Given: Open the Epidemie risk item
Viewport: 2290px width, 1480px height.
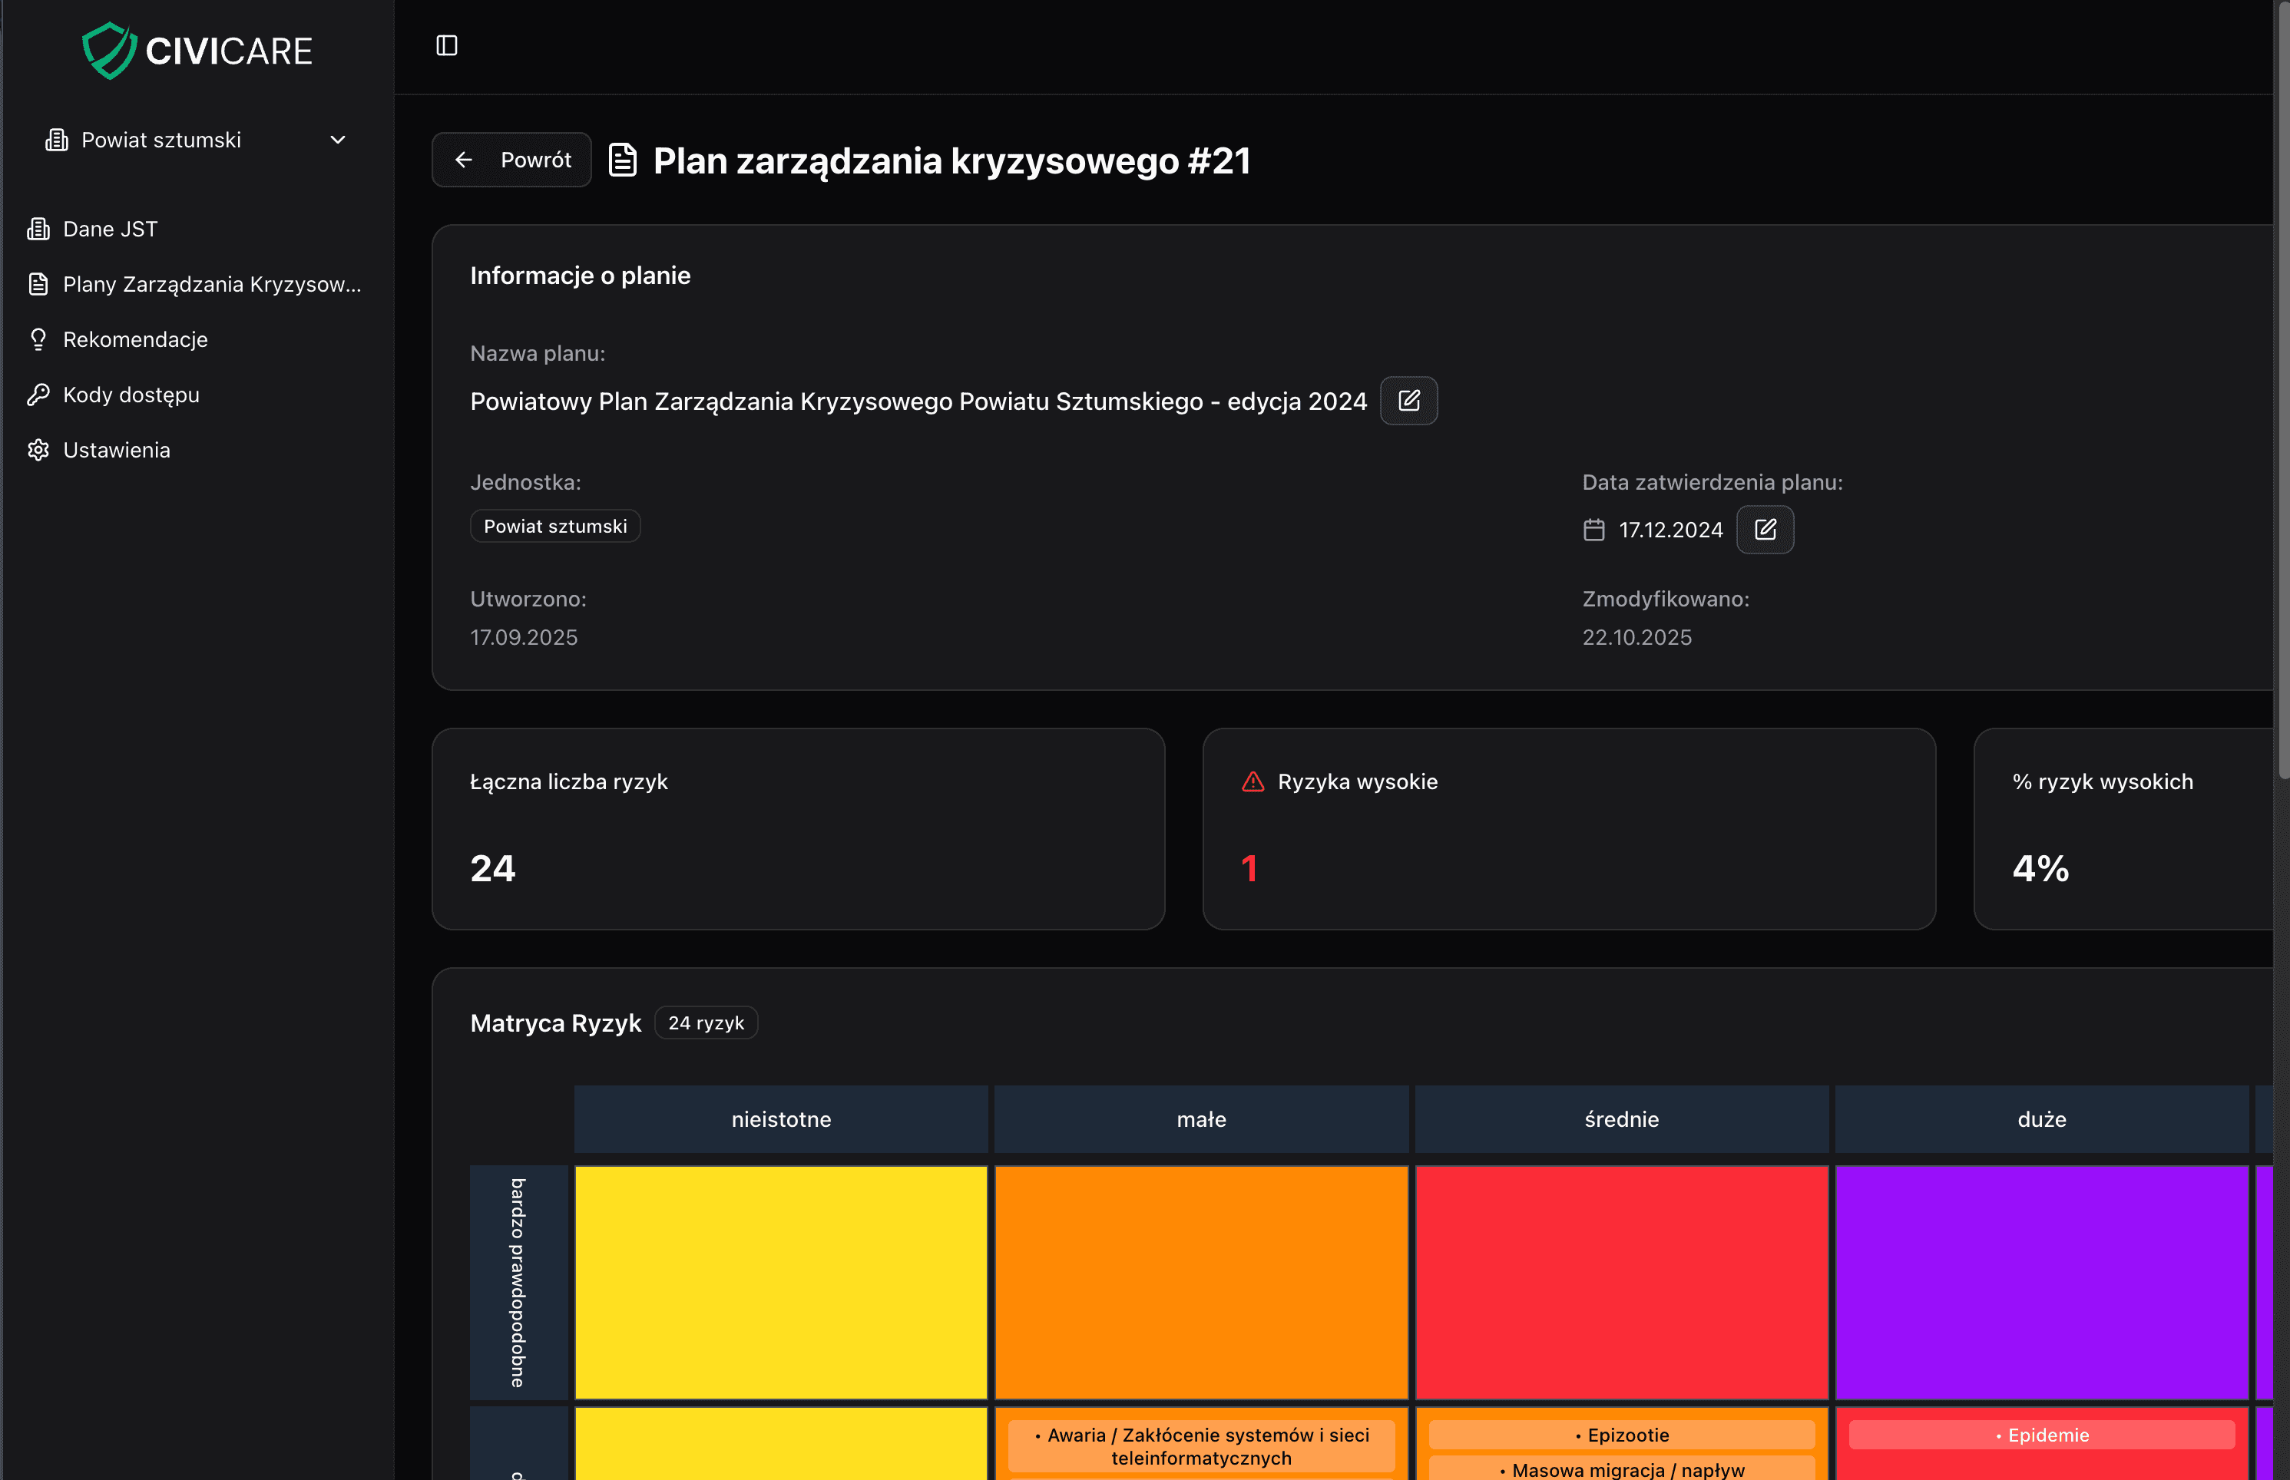Looking at the screenshot, I should (x=2041, y=1435).
